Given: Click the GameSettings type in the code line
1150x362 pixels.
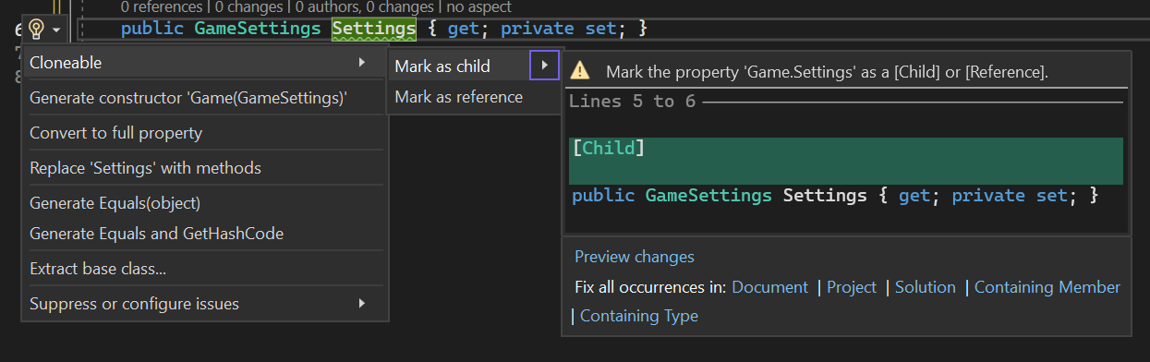Looking at the screenshot, I should point(258,29).
